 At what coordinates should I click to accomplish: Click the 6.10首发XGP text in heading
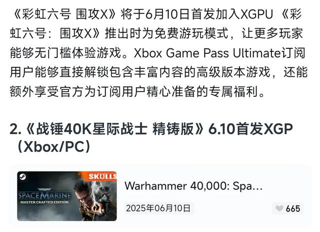coord(250,129)
